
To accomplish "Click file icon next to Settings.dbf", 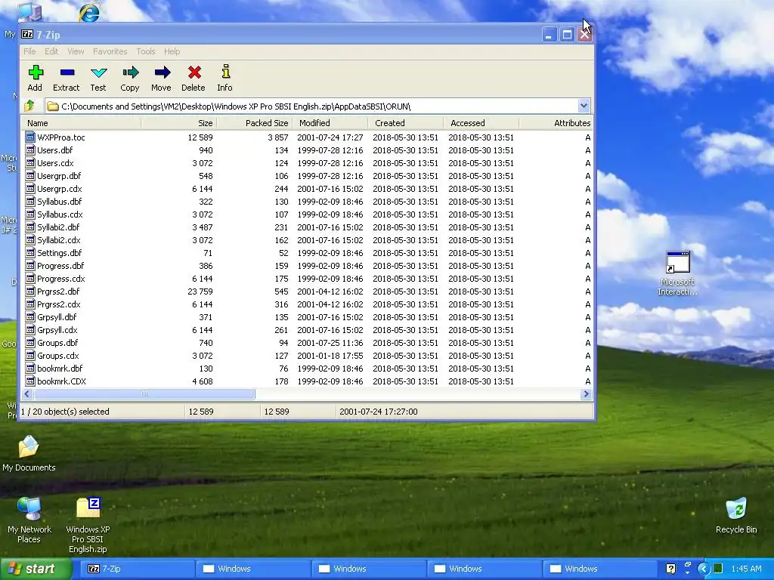I will (30, 252).
